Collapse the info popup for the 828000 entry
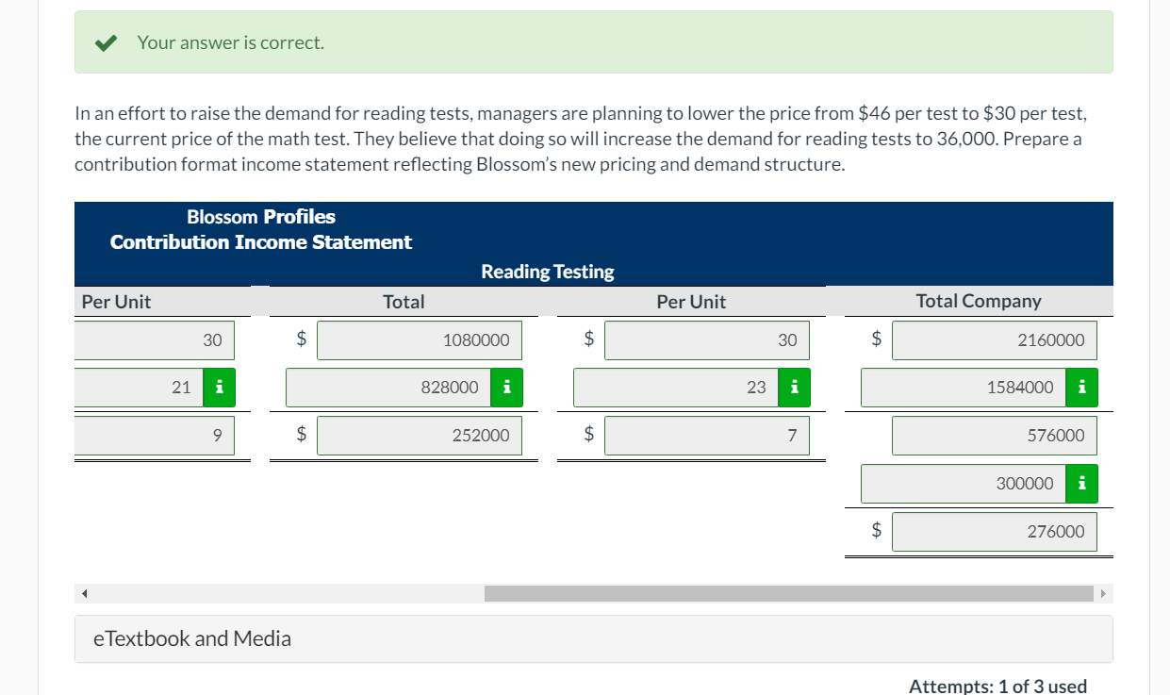 [x=506, y=387]
